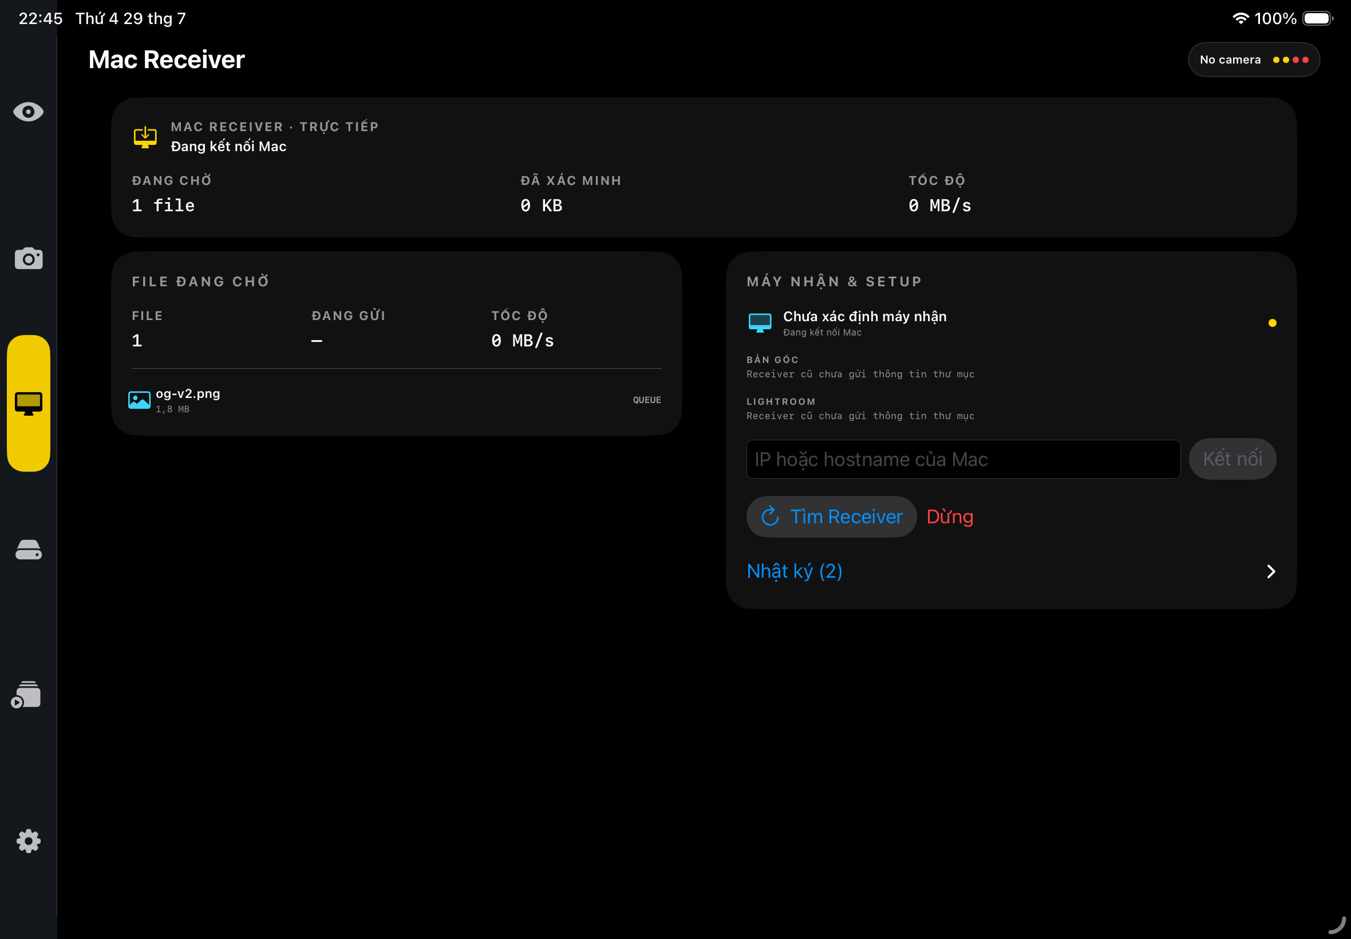Image resolution: width=1351 pixels, height=939 pixels.
Task: Click the MÁY NHẬN & SETUP heading
Action: 834,281
